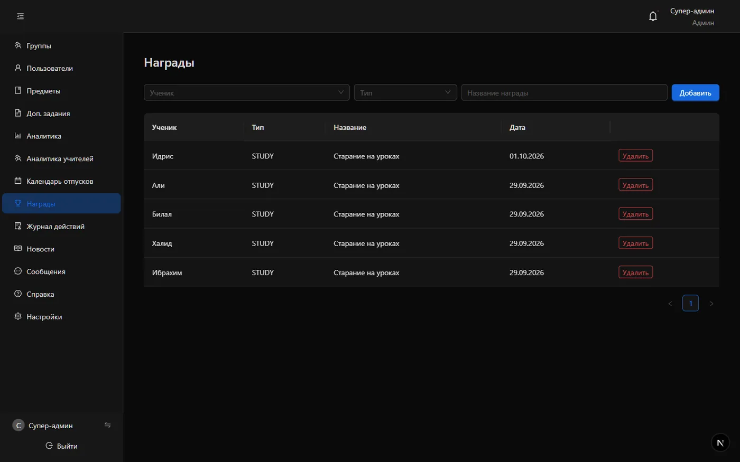Collapse the sidebar with the menu fold icon
This screenshot has height=462, width=740.
(20, 16)
